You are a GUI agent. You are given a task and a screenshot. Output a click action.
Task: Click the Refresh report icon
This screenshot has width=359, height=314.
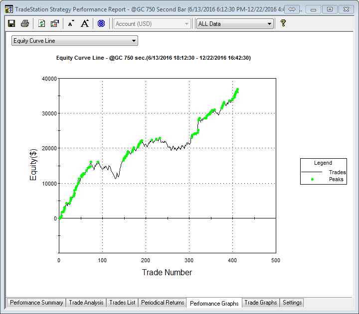pos(42,23)
